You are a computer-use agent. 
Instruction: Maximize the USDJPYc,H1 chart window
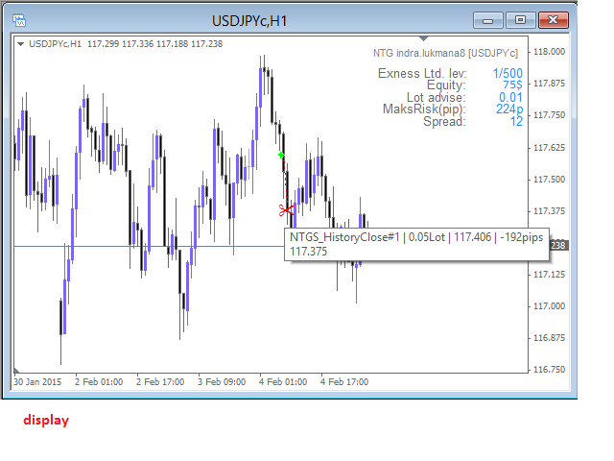tap(520, 20)
